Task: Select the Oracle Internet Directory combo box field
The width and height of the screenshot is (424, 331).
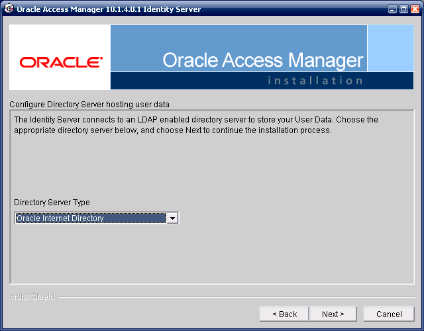Action: (x=97, y=218)
